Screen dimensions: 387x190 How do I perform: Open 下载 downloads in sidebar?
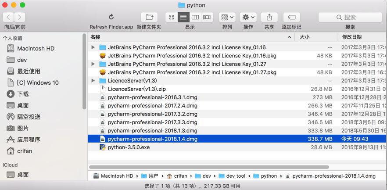click(x=23, y=94)
